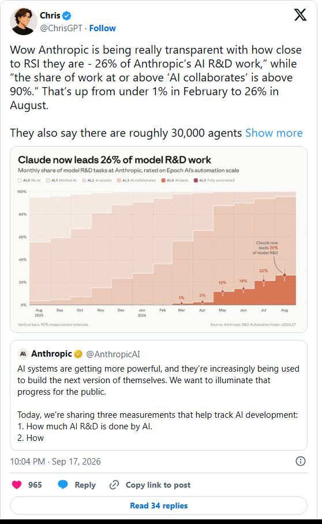Viewport: 322px width, 524px height.
Task: Click the X logo icon
Action: [300, 14]
